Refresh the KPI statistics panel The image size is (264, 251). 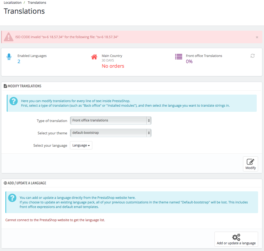click(x=252, y=56)
